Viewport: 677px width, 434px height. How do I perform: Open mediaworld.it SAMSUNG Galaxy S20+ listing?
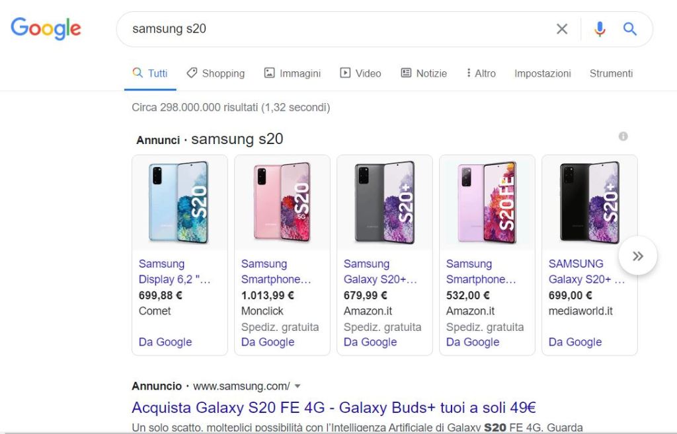click(x=586, y=271)
